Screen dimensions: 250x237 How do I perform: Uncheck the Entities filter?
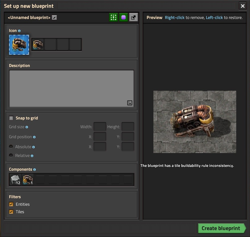[x=11, y=204]
